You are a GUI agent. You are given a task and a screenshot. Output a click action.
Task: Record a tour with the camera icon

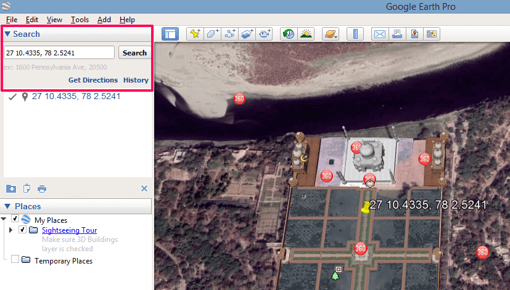click(x=264, y=34)
